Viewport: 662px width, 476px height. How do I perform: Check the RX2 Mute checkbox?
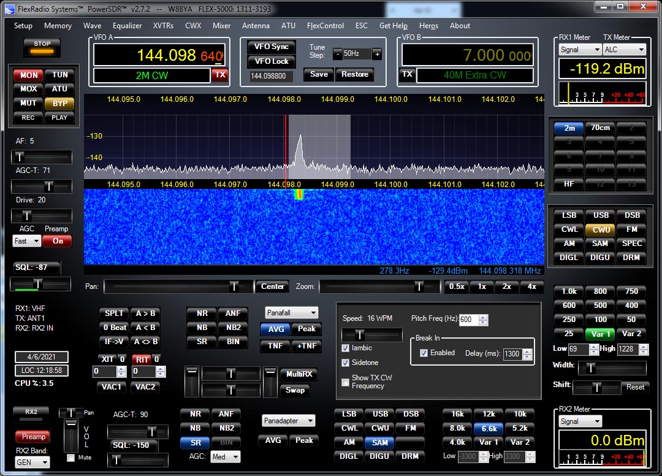[x=71, y=458]
